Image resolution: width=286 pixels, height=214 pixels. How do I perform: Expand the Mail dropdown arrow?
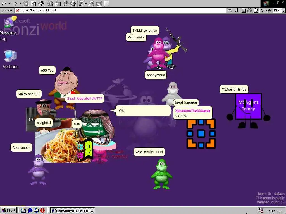pos(86,3)
